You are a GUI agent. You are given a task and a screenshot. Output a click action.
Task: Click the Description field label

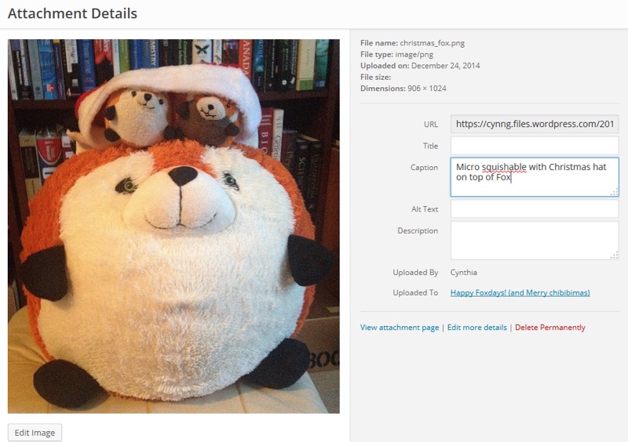418,230
